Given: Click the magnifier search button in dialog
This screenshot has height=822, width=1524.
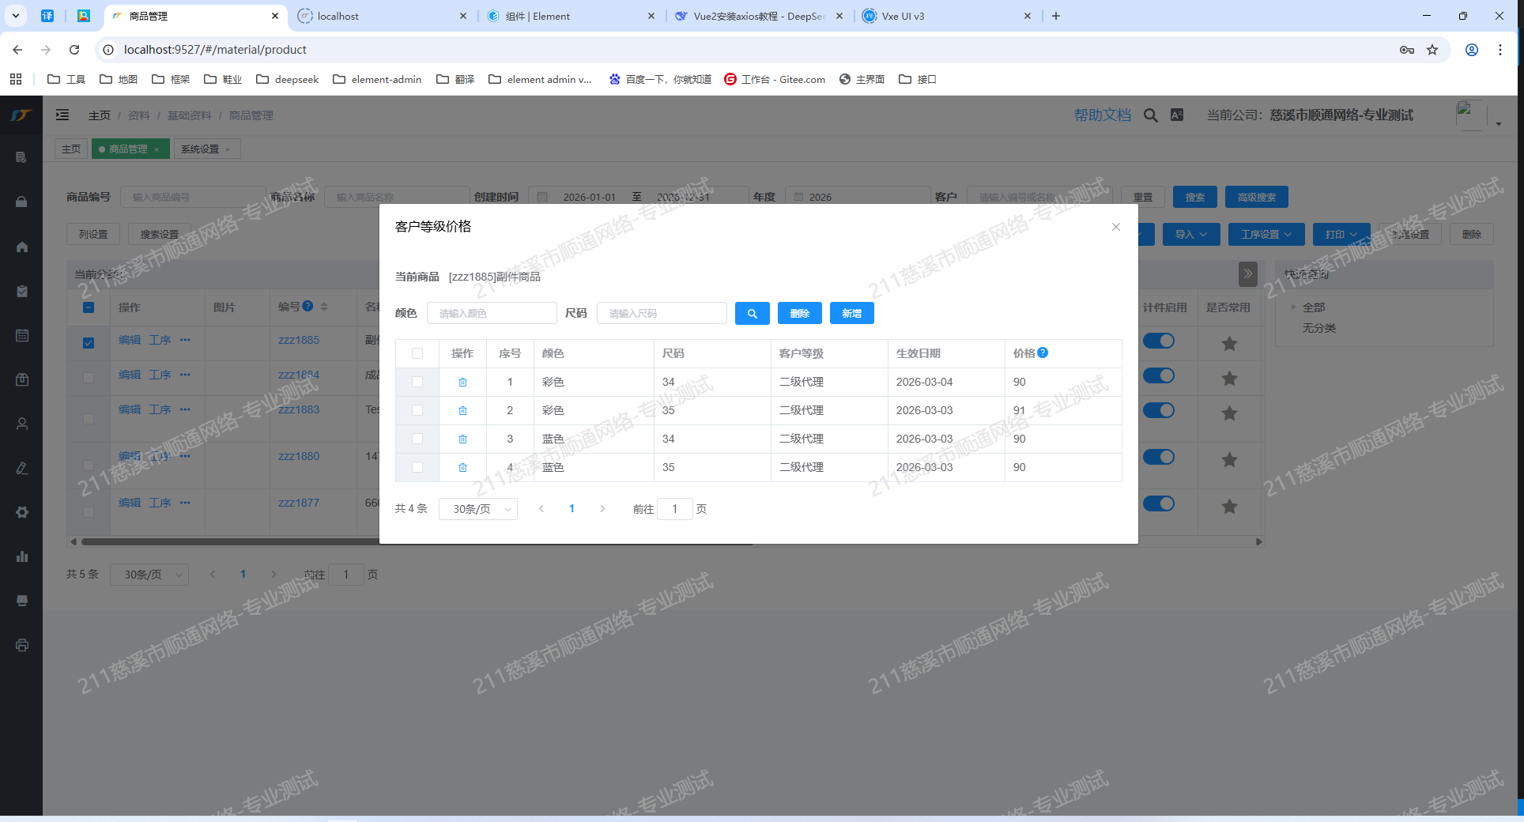Looking at the screenshot, I should pyautogui.click(x=752, y=314).
